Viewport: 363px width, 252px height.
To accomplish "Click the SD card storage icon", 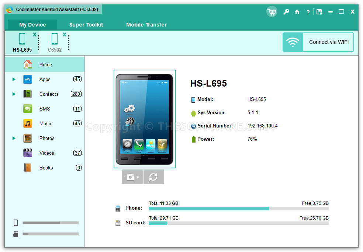I will [118, 223].
